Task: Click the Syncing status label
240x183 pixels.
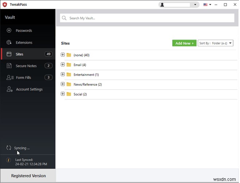Action: [22, 148]
